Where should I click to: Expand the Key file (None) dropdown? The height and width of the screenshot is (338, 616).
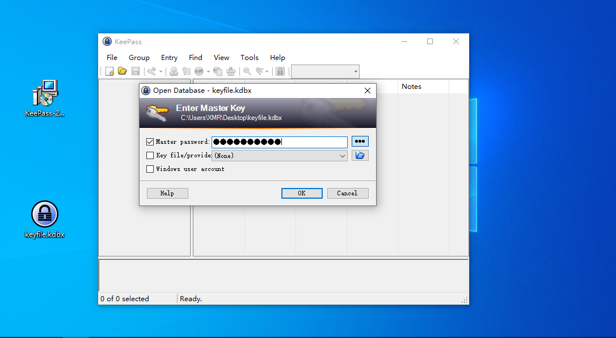(x=279, y=156)
